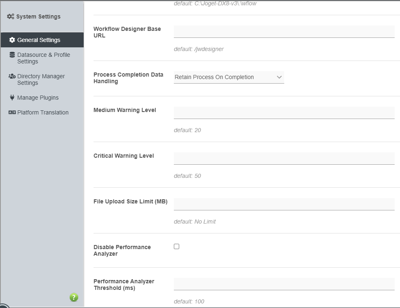Click the System Settings gears icon
This screenshot has width=400, height=308.
(11, 16)
